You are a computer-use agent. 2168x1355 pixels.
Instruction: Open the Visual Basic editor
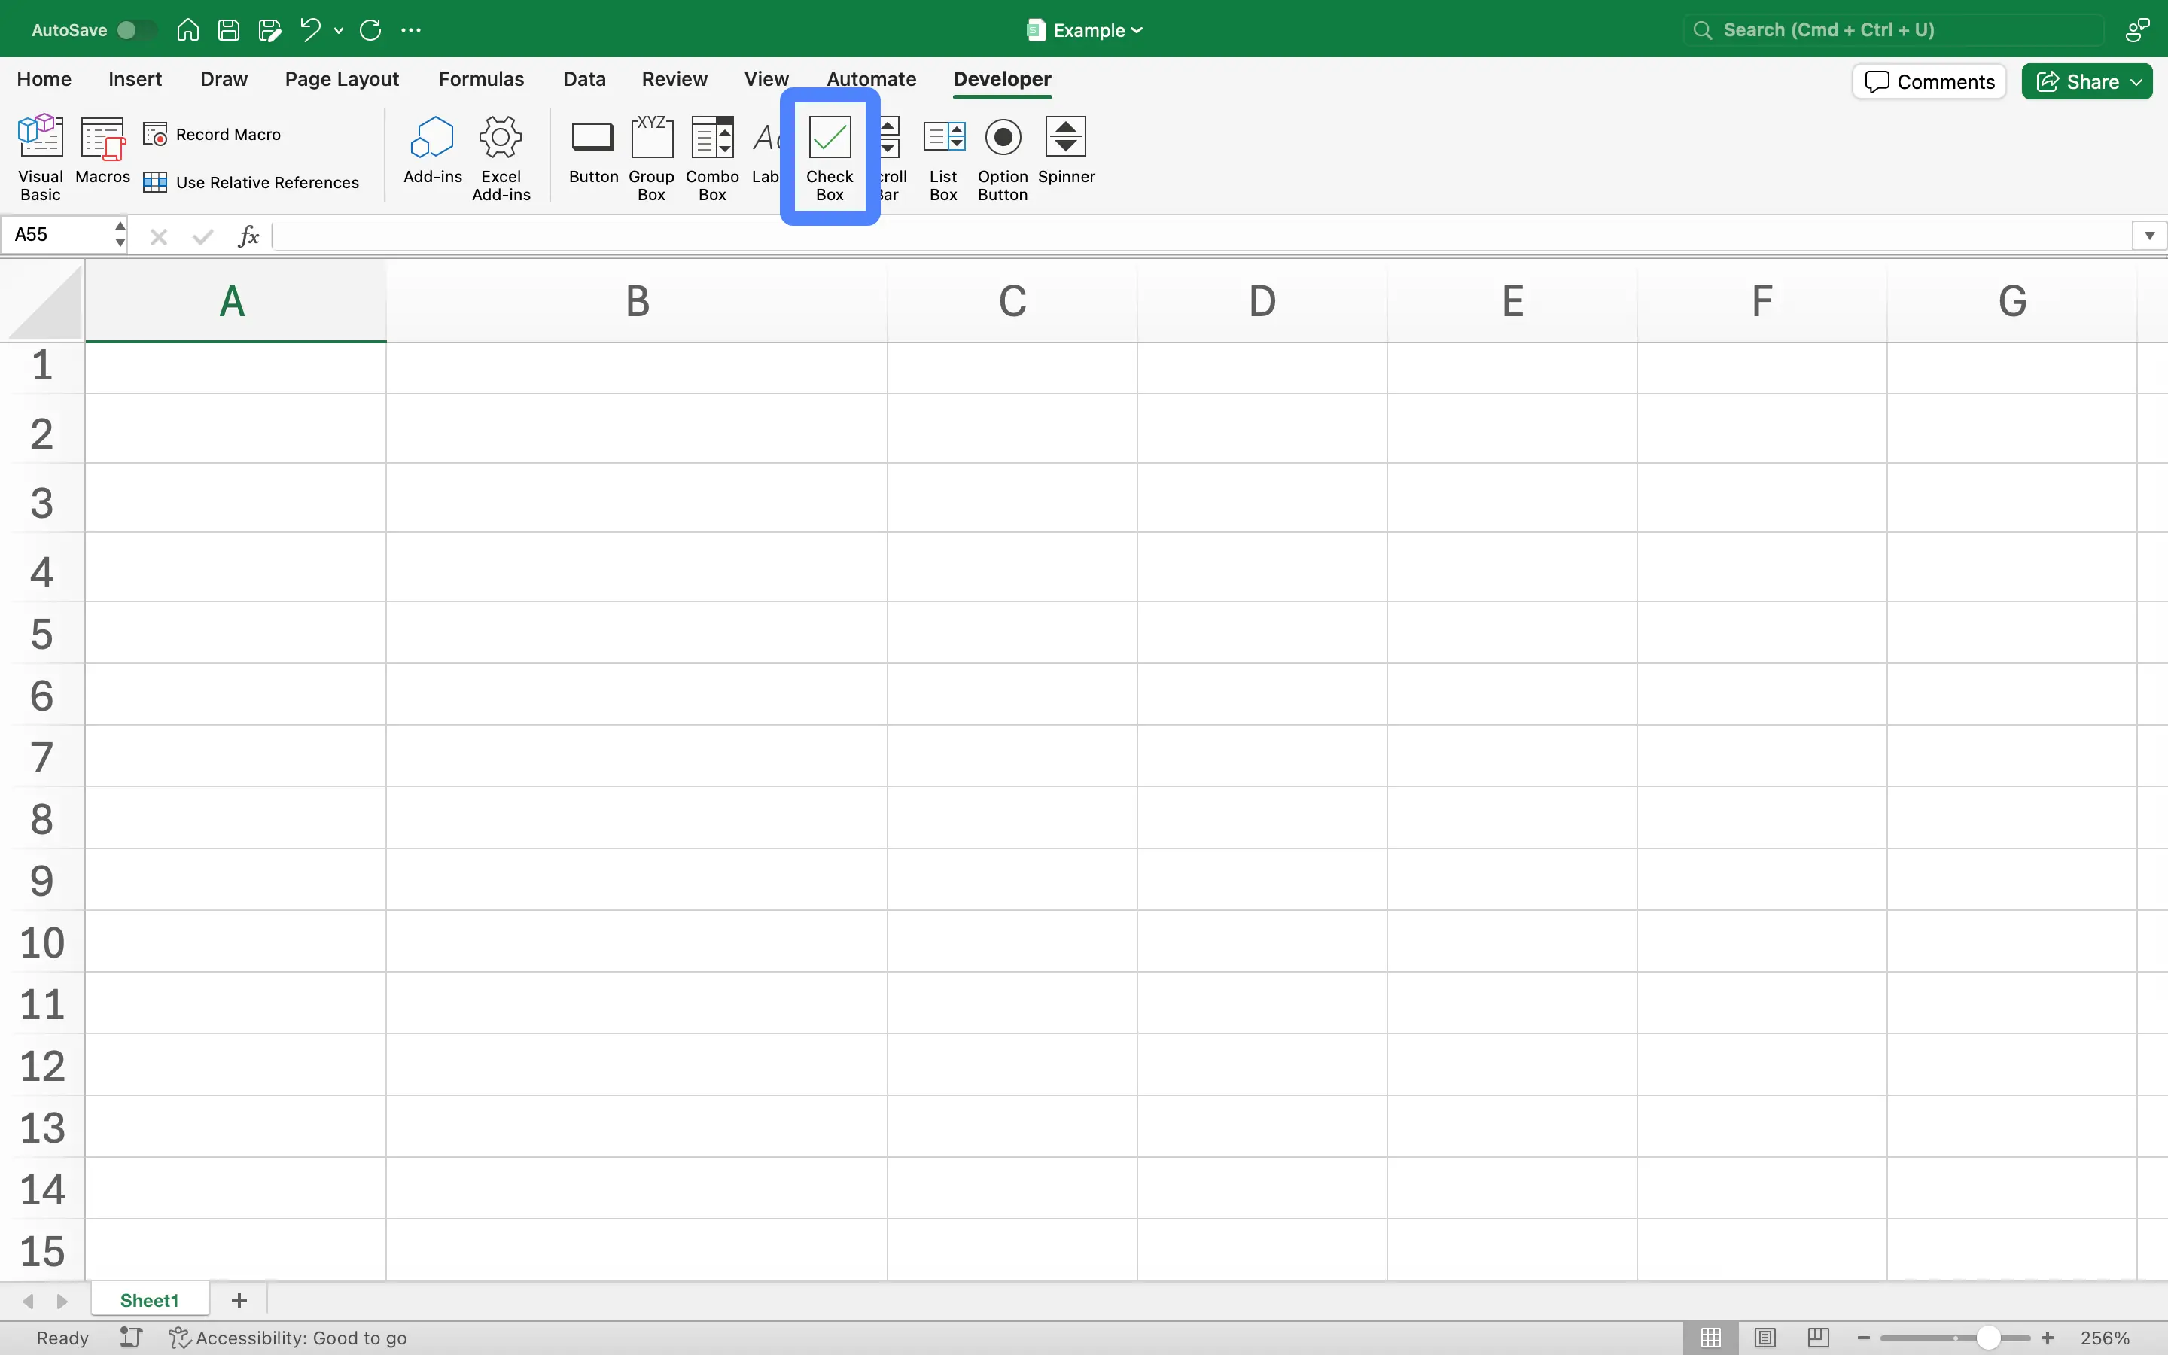pyautogui.click(x=41, y=158)
